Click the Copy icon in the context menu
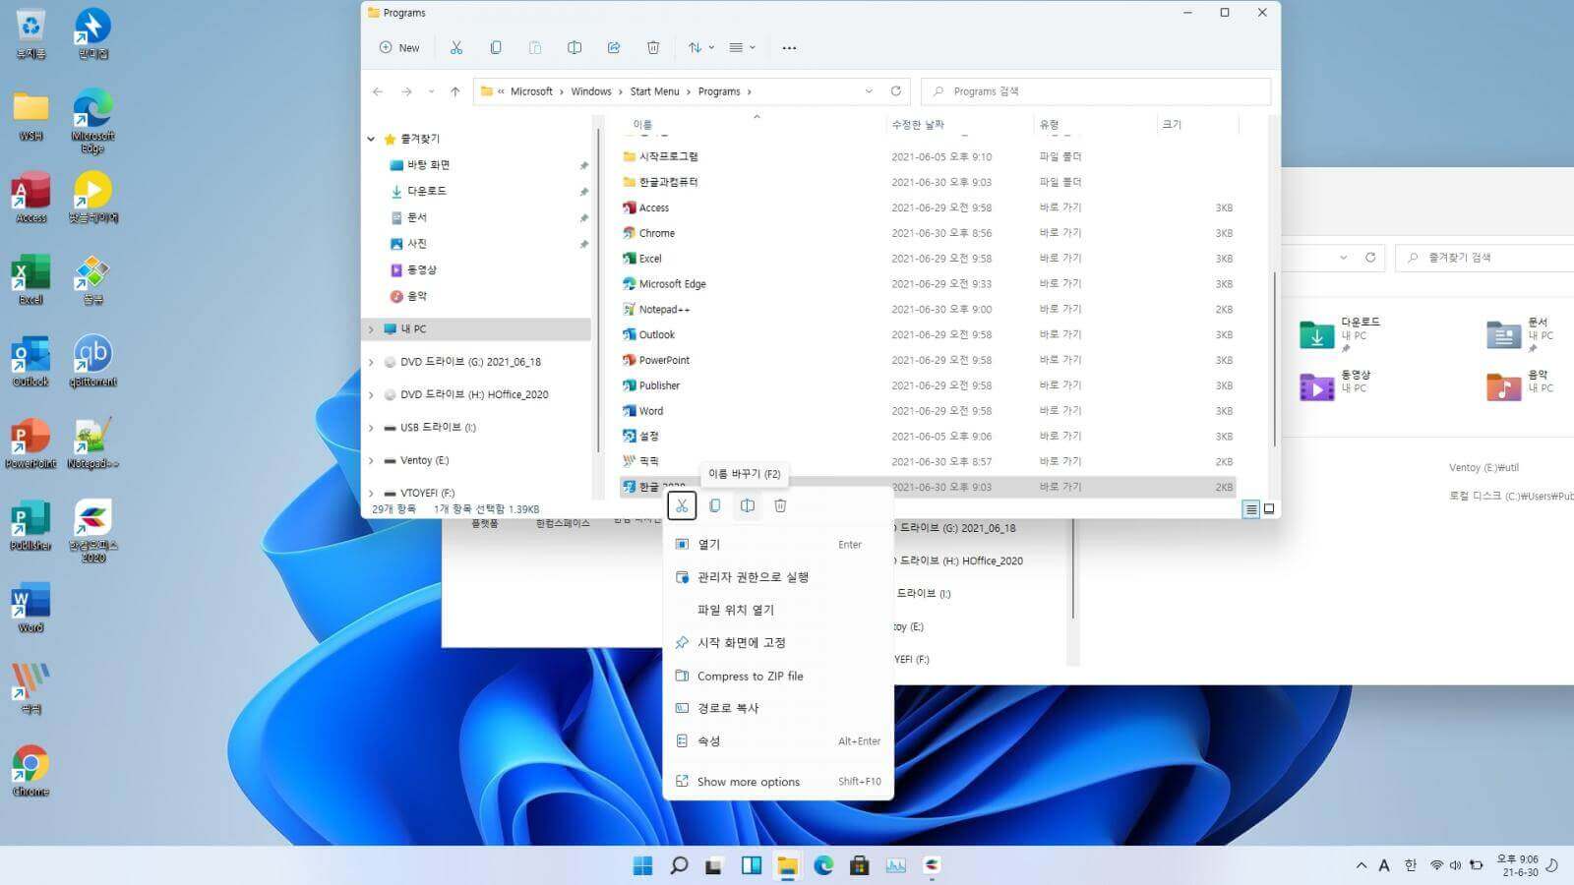Screen dimensions: 1574x885 click(715, 505)
